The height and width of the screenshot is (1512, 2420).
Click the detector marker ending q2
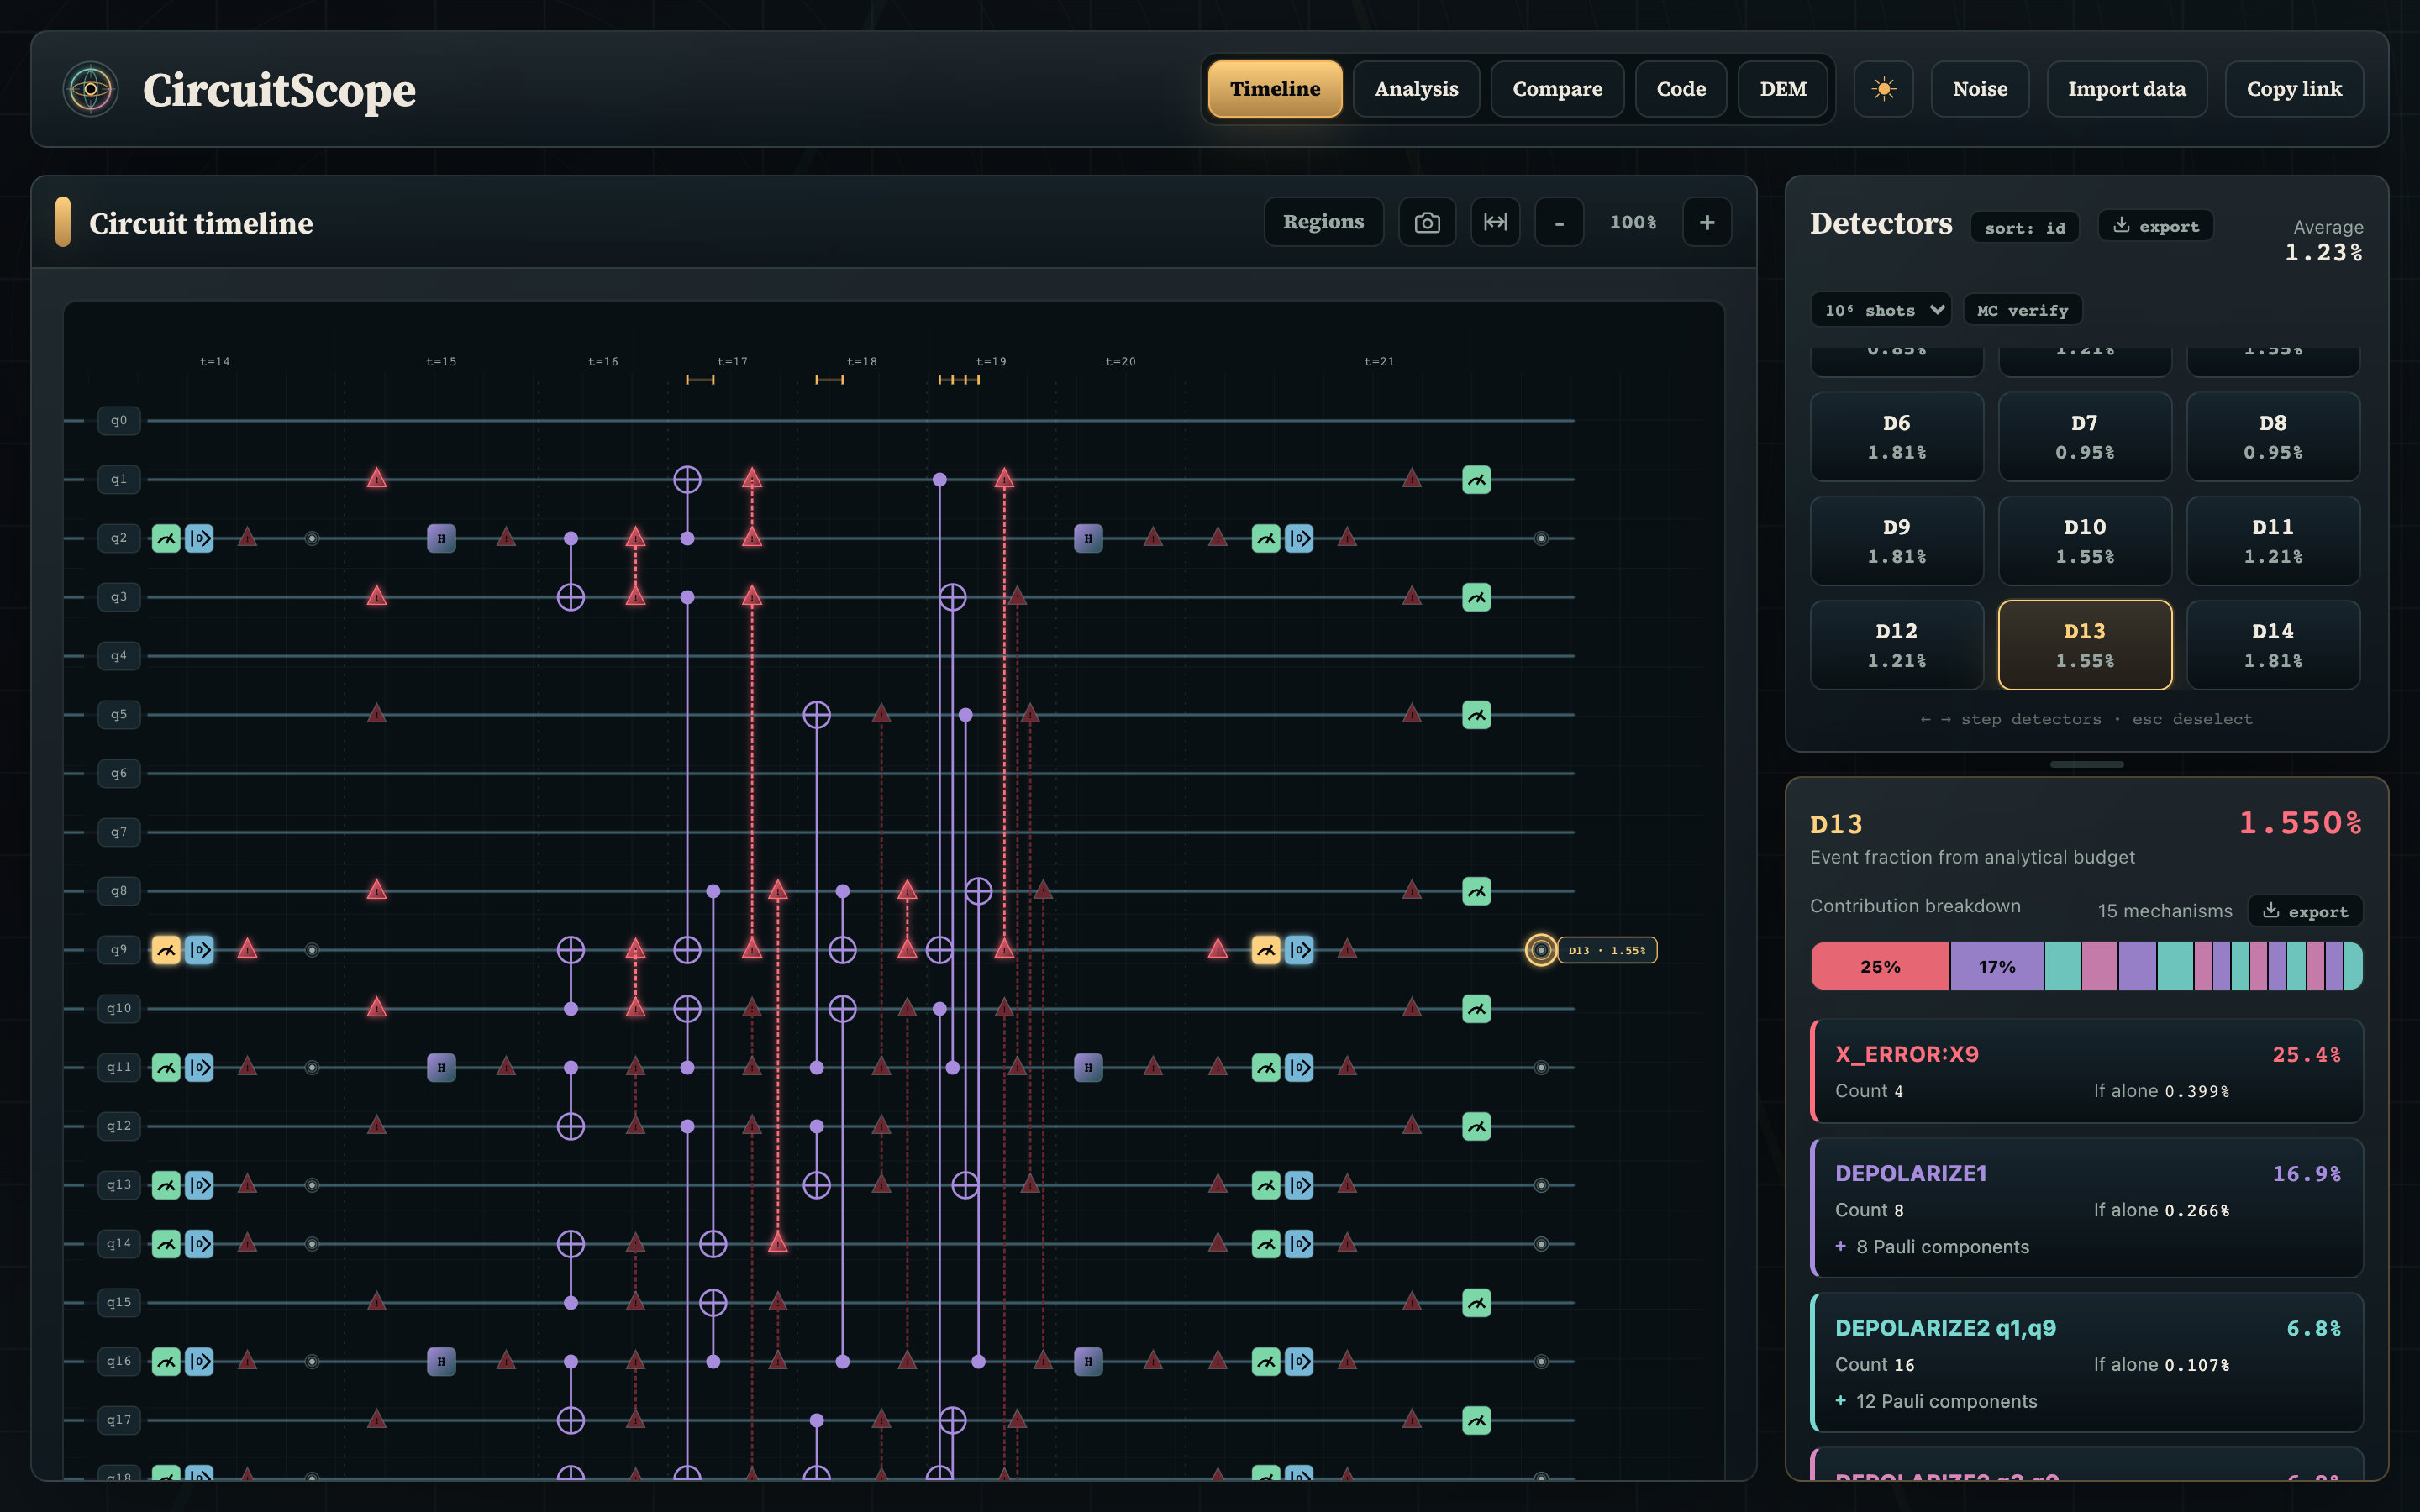point(1541,538)
